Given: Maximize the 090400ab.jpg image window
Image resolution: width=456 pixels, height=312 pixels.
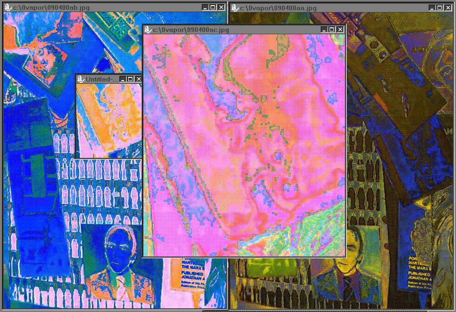Looking at the screenshot, I should [x=213, y=8].
